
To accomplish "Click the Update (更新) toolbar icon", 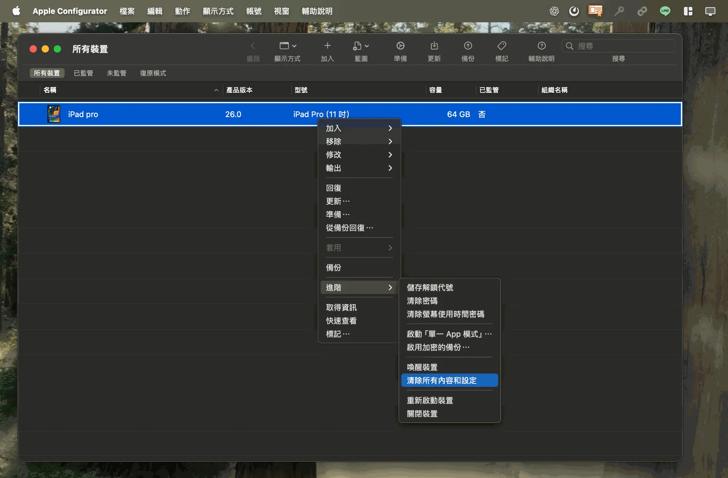I will point(434,46).
